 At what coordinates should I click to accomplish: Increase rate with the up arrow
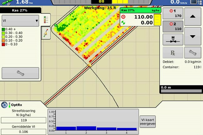coord(192,17)
